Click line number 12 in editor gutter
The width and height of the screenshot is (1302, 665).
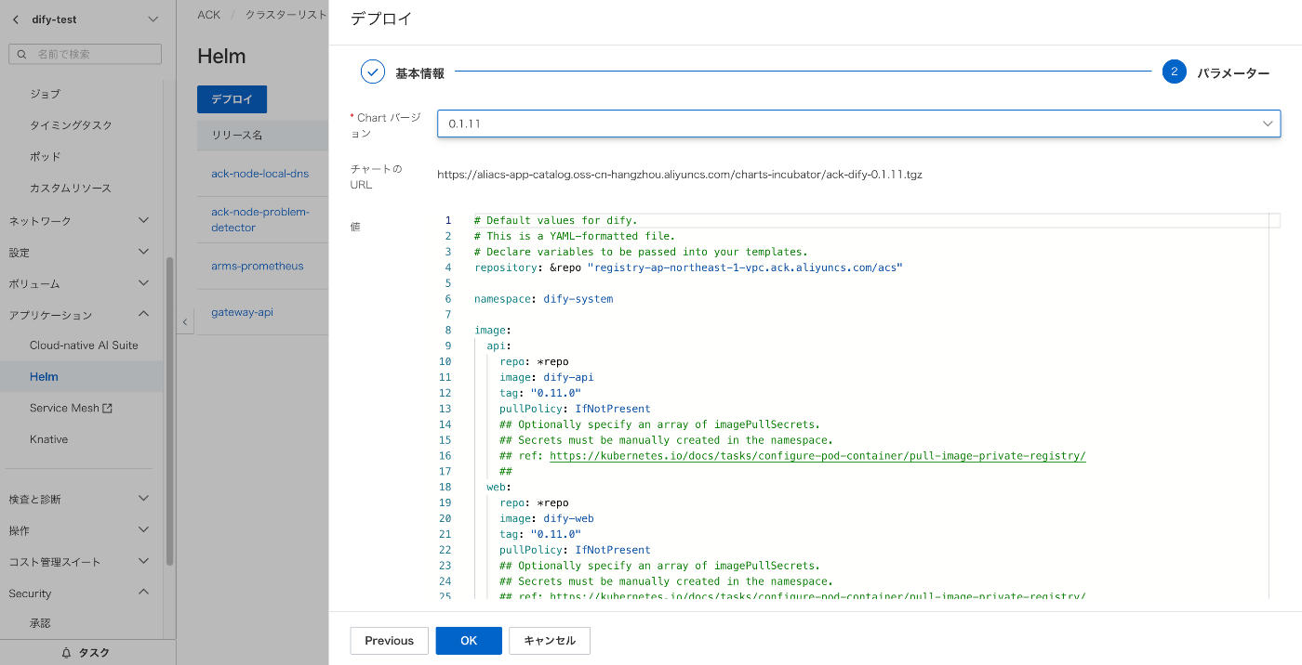click(445, 393)
